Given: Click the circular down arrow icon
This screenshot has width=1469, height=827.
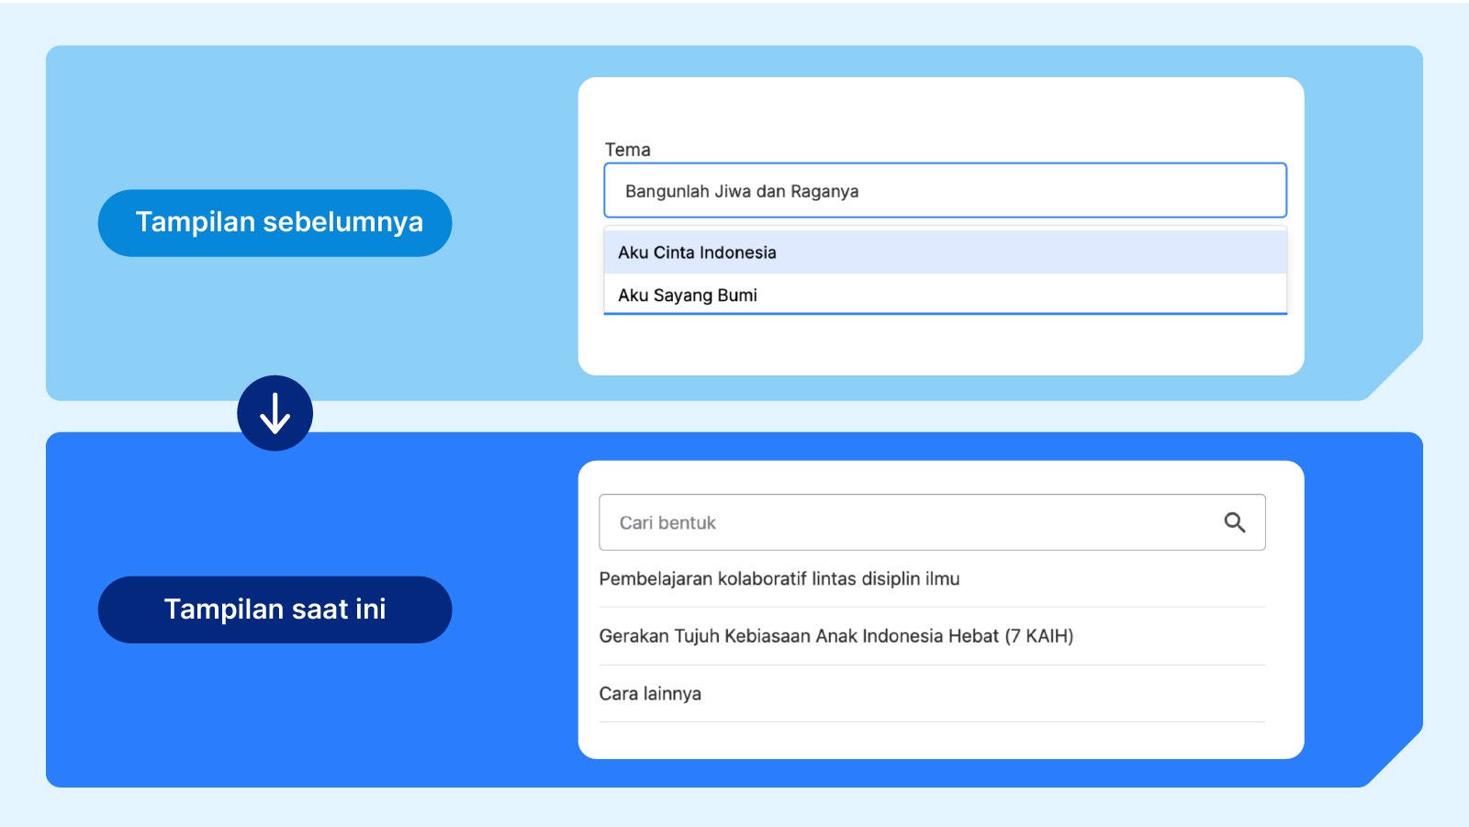Looking at the screenshot, I should (x=275, y=413).
